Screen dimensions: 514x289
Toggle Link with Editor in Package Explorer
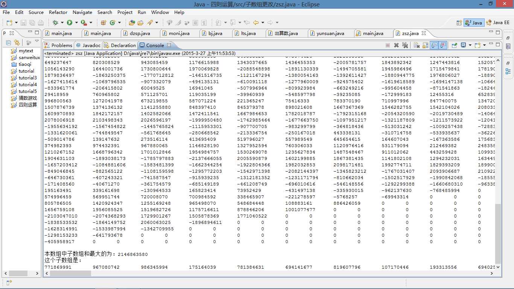pyautogui.click(x=17, y=43)
